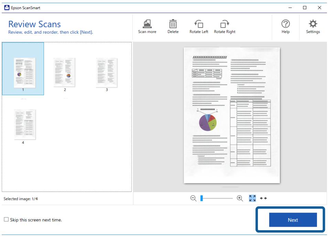Click the zoom in magnifier
Screen dimensions: 328x237
(x=240, y=198)
